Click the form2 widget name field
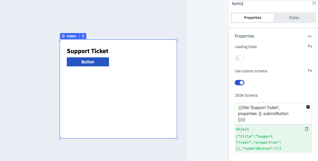Image resolution: width=318 pixels, height=161 pixels. 255,4
